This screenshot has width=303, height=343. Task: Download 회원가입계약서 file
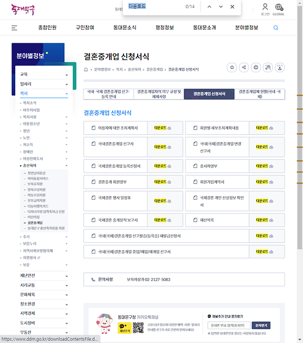pyautogui.click(x=265, y=182)
